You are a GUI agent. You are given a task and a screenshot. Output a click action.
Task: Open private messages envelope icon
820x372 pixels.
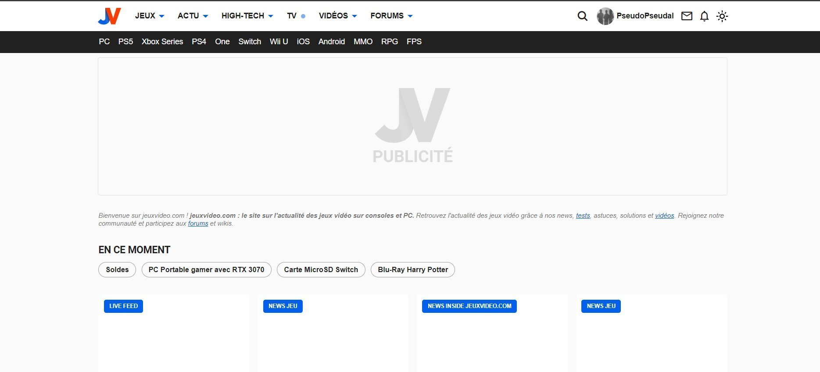click(x=687, y=16)
